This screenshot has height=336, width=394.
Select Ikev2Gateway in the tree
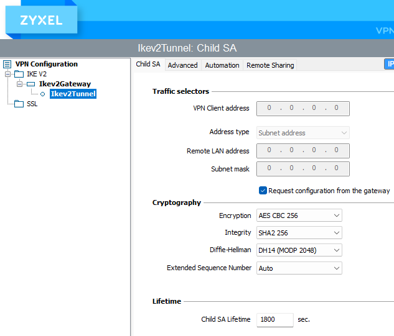(x=65, y=84)
